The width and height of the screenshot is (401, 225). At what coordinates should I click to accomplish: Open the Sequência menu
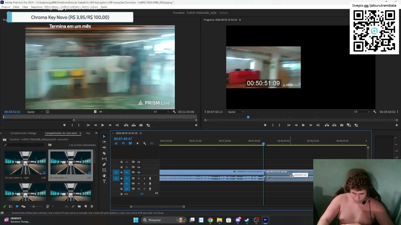pyautogui.click(x=36, y=7)
